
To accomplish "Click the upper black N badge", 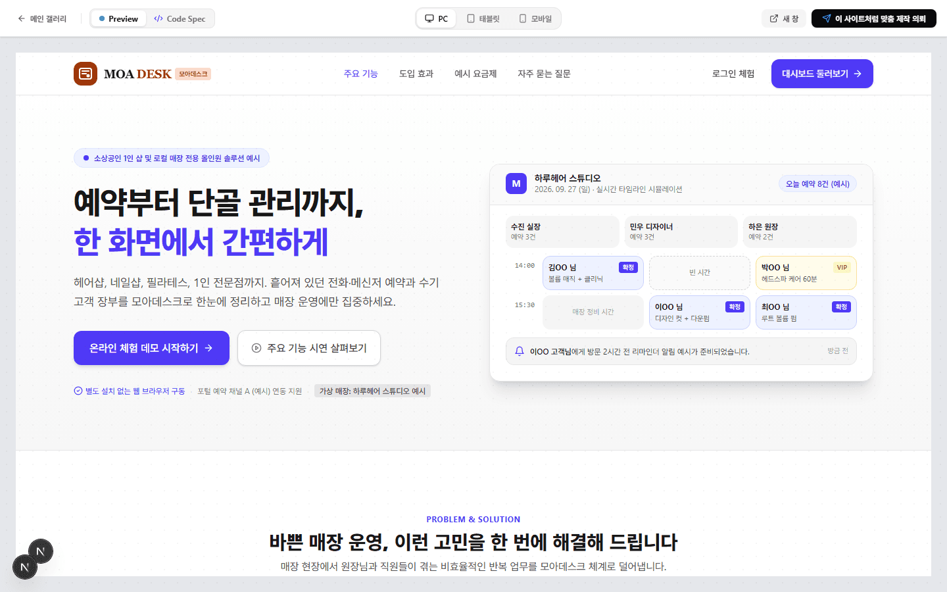I will point(41,551).
